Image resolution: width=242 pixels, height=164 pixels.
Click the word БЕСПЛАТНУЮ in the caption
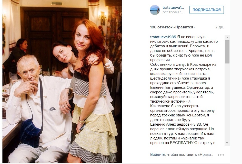click(184, 143)
